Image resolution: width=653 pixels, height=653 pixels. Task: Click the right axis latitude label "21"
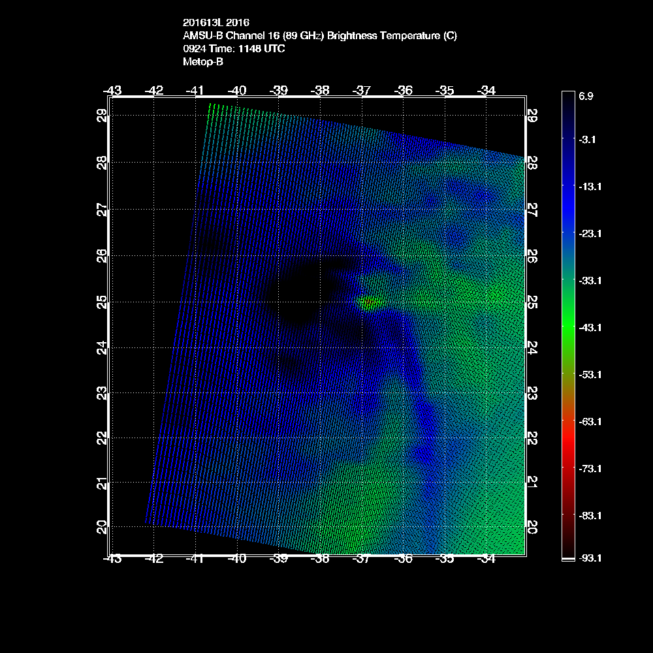[533, 483]
